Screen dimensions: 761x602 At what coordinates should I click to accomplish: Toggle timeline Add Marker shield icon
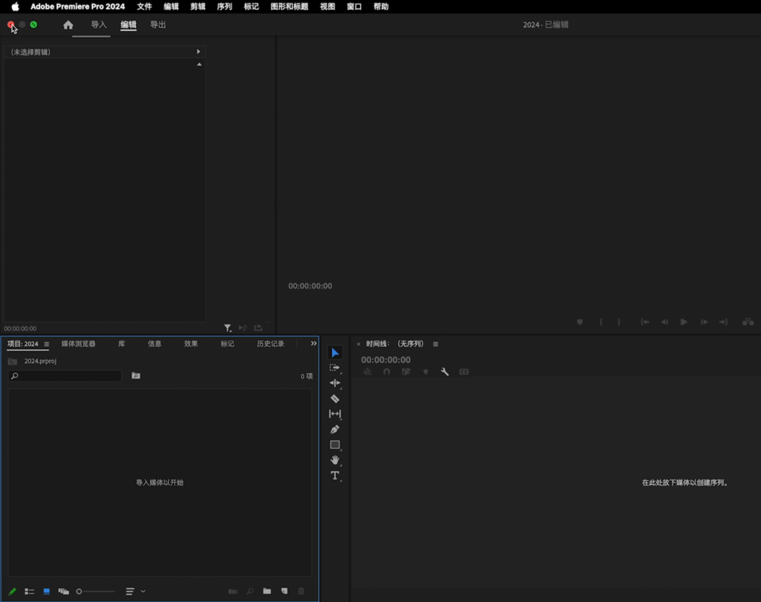click(426, 372)
